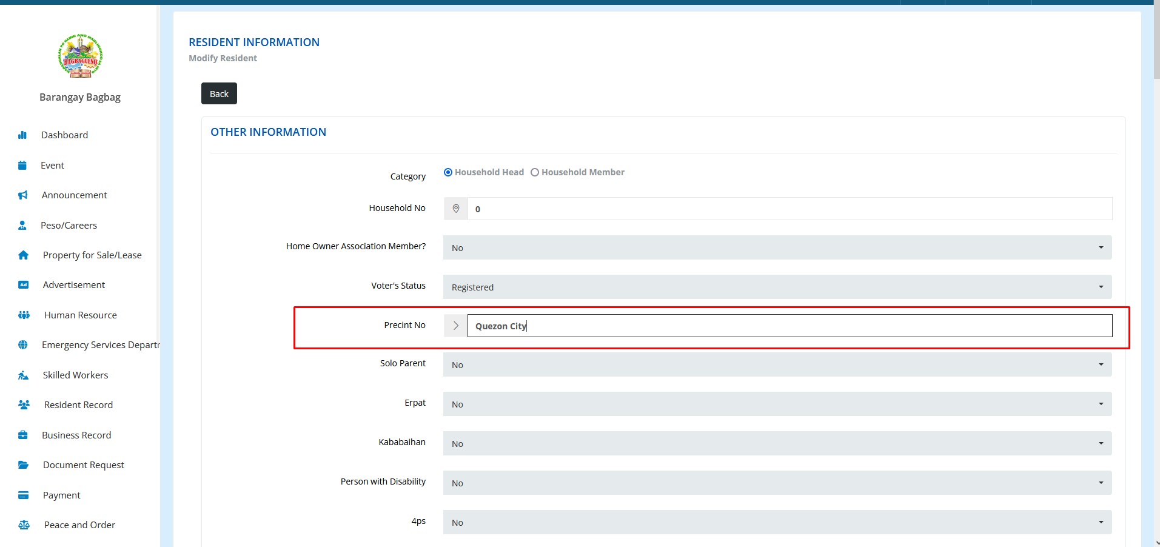Expand the Person with Disability dropdown
This screenshot has height=547, width=1160.
tap(777, 483)
